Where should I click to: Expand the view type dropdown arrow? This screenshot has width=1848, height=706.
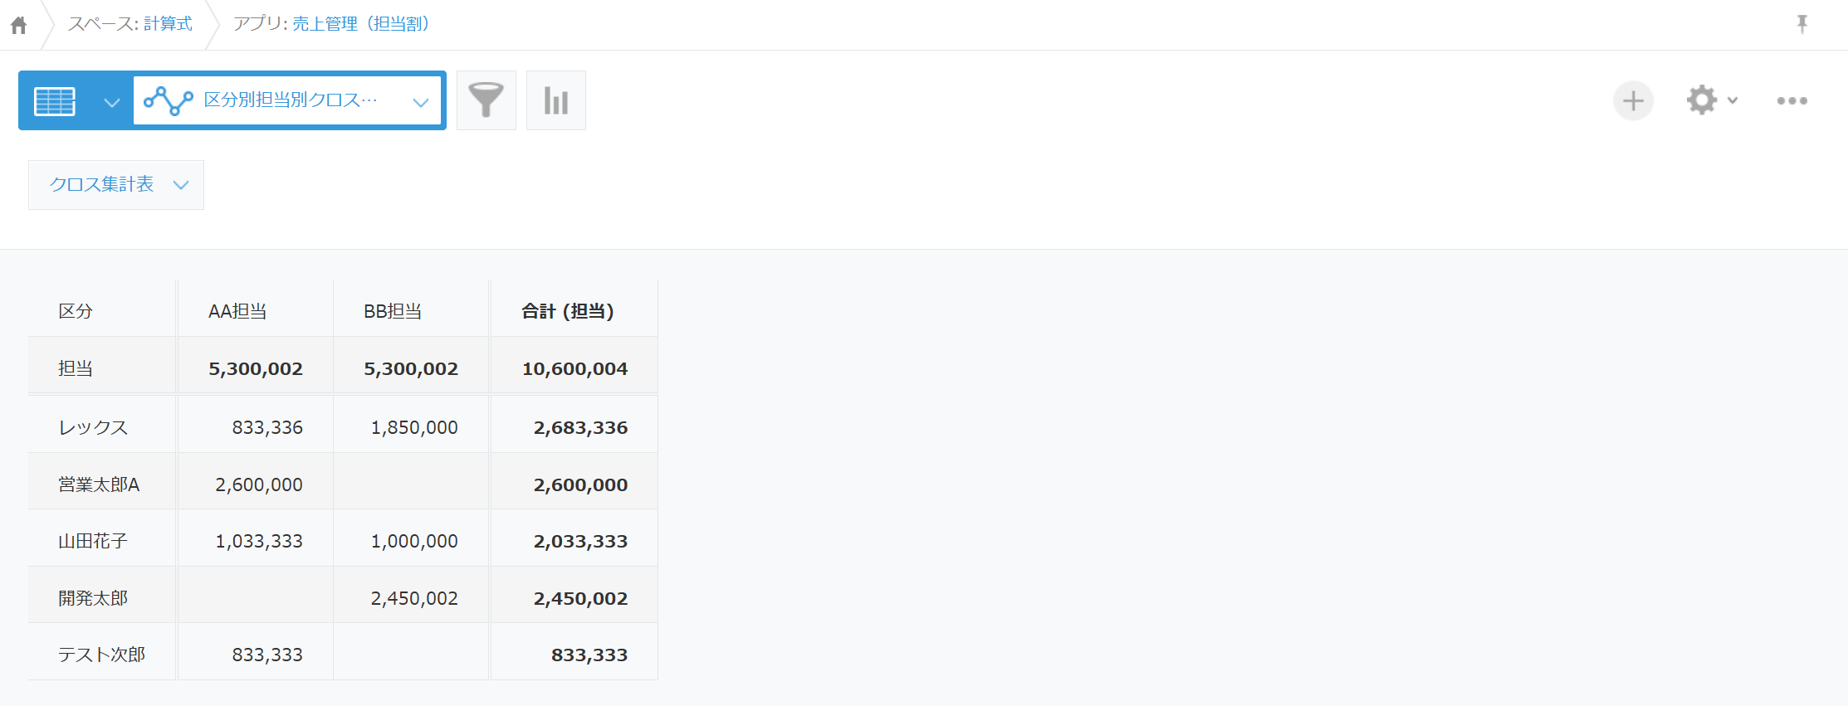112,102
